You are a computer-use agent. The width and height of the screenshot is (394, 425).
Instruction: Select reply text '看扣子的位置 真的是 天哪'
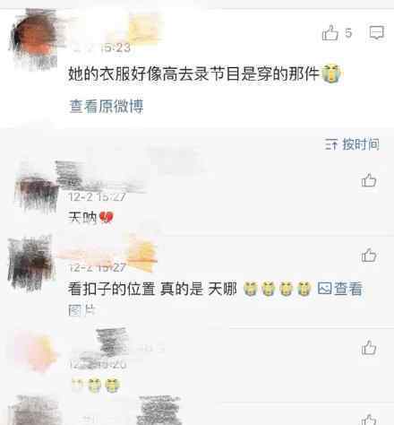[152, 289]
